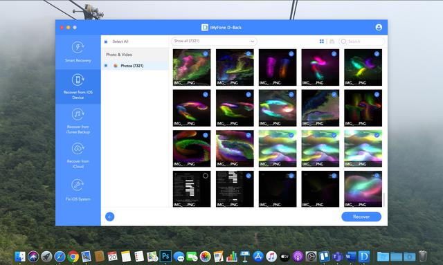Open Keynote from the dock

(x=244, y=257)
